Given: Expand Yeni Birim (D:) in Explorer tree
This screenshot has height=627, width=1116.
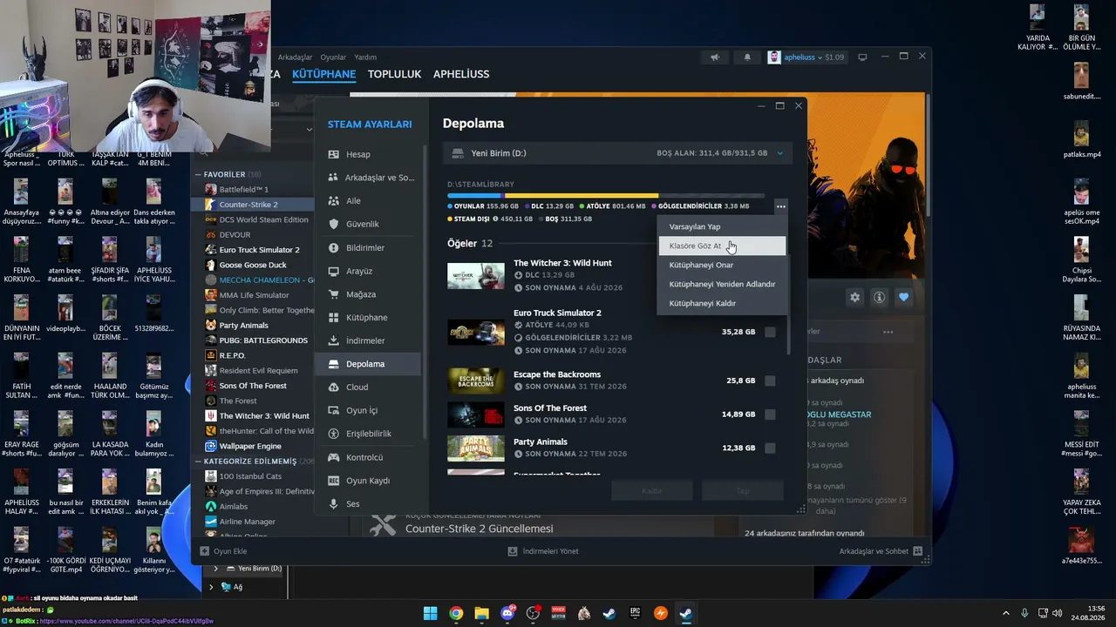Looking at the screenshot, I should 215,569.
